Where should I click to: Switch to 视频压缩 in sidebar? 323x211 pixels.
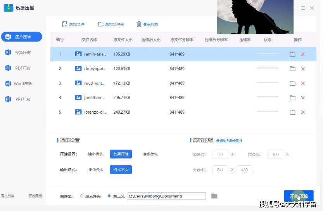pos(18,52)
